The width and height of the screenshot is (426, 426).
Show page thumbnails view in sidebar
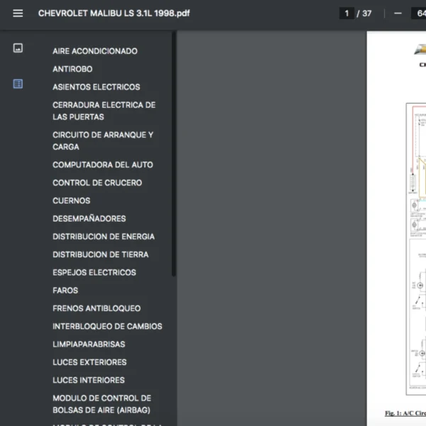(x=18, y=48)
